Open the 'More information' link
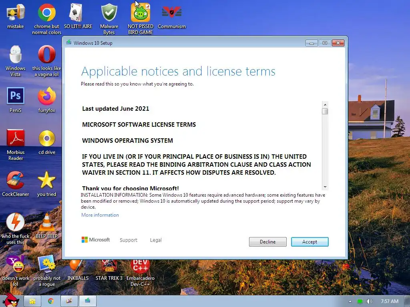 [x=100, y=215]
